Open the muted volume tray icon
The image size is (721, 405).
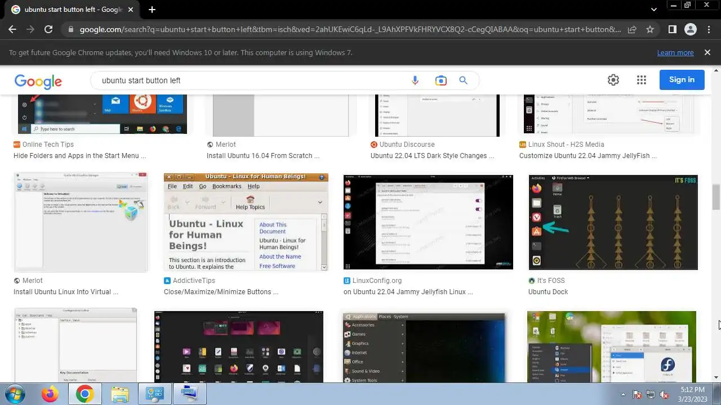point(664,394)
